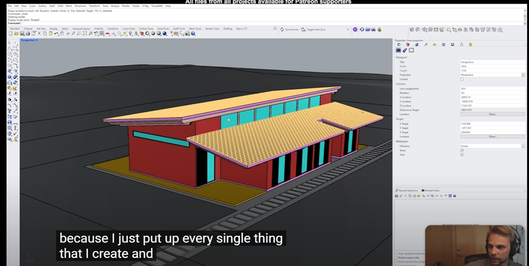Screen dimensions: 529x266
Task: Open the toolbar options dropdown next to Toggle Auto Sync
Action: [348, 30]
